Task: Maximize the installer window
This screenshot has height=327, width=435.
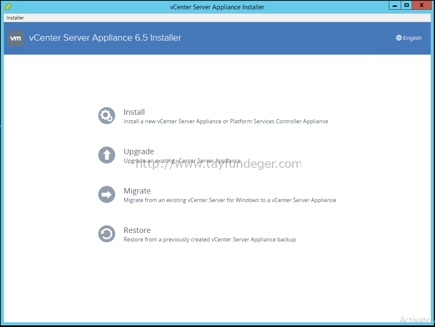Action: click(x=407, y=5)
